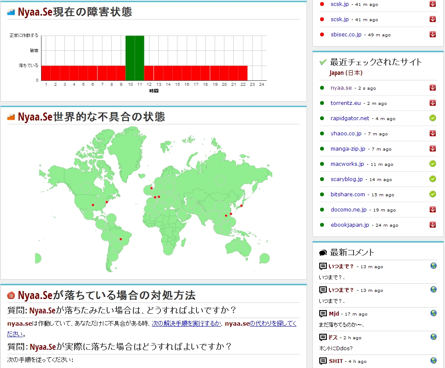Open the docomo.ne.jp link
This screenshot has width=445, height=368.
pos(348,210)
